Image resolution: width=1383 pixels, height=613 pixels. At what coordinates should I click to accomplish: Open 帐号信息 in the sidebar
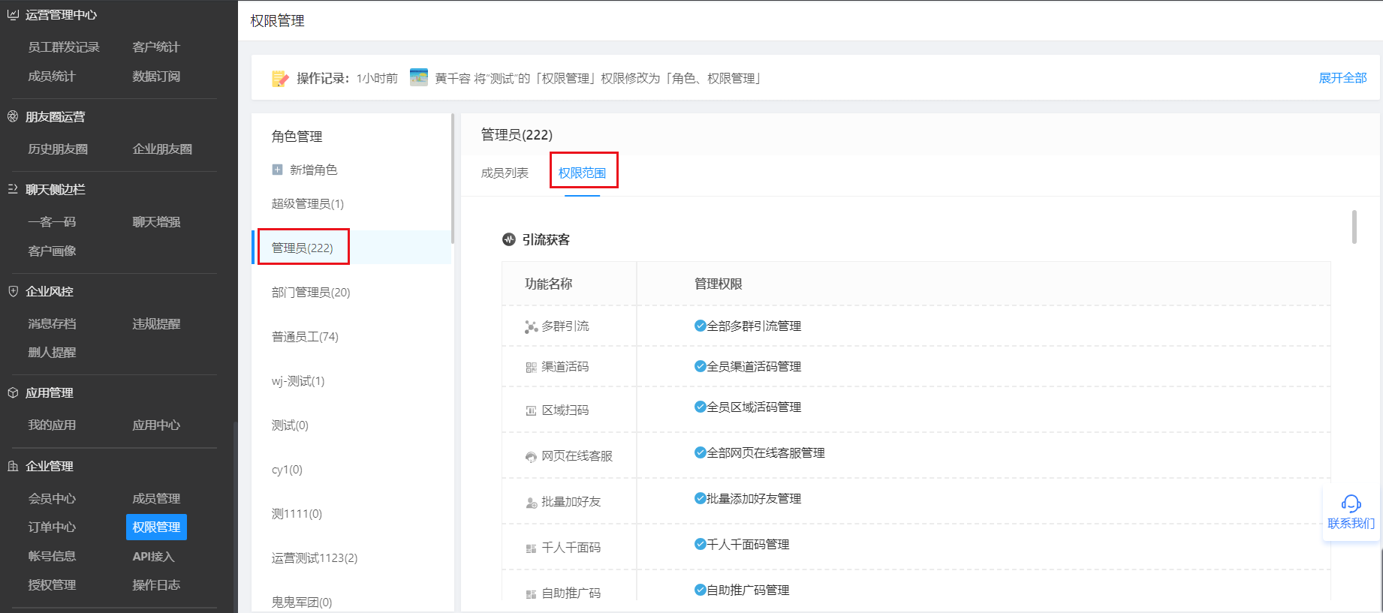[52, 556]
